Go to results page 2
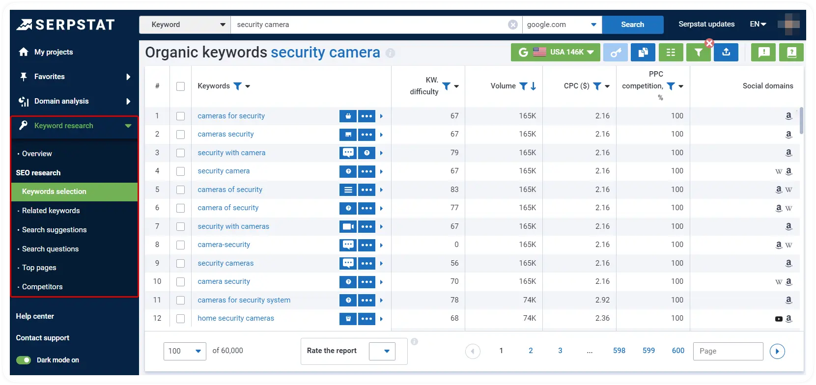Viewport: 816px width, 385px height. point(531,351)
